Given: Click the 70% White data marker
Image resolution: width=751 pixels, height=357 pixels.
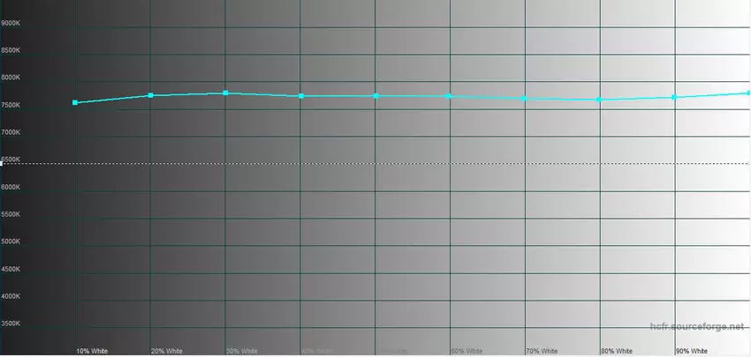Looking at the screenshot, I should click(x=525, y=99).
